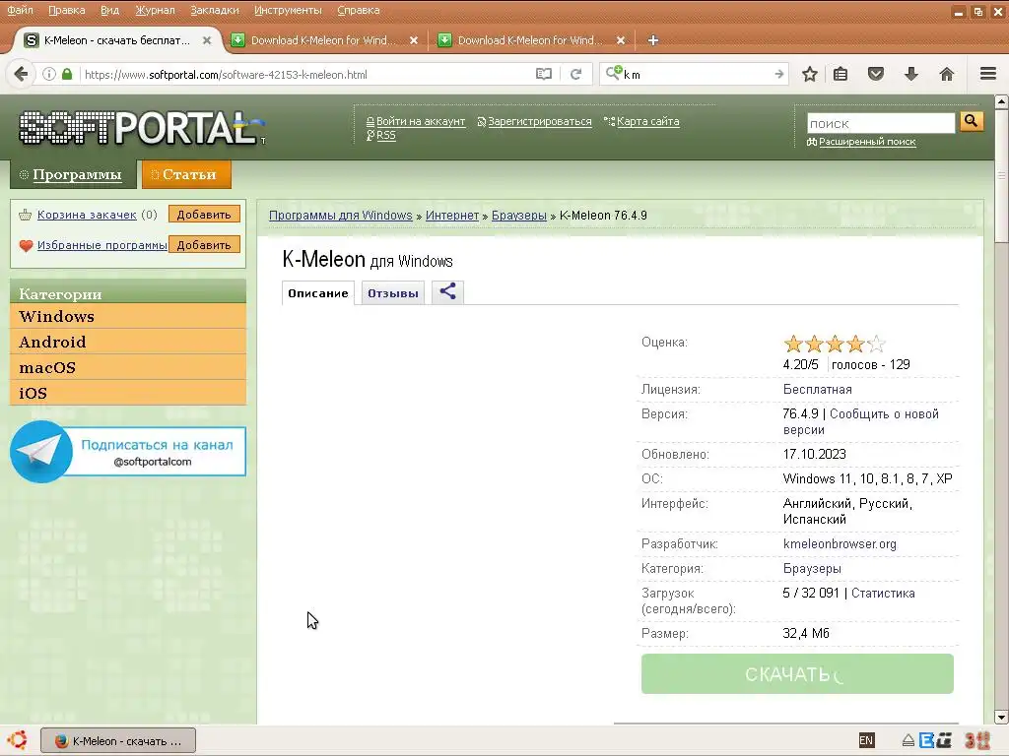Select iOS category
This screenshot has height=756, width=1009.
pyautogui.click(x=128, y=393)
